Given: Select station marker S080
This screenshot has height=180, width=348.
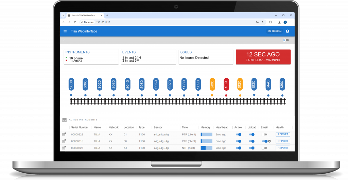Looking at the screenshot, I should tap(184, 84).
